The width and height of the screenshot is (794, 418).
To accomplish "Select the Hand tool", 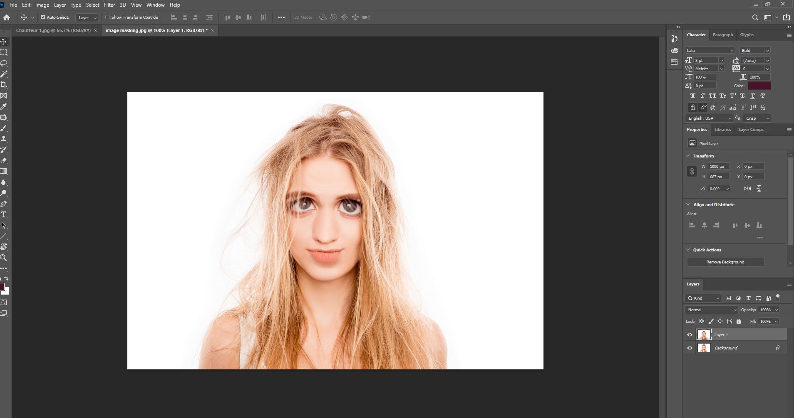I will [x=4, y=247].
